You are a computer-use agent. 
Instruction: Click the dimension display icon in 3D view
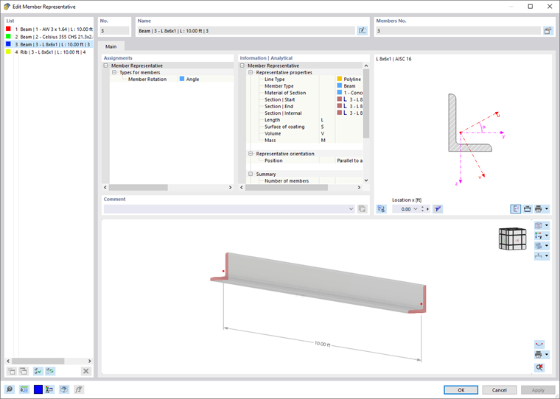tap(539, 256)
